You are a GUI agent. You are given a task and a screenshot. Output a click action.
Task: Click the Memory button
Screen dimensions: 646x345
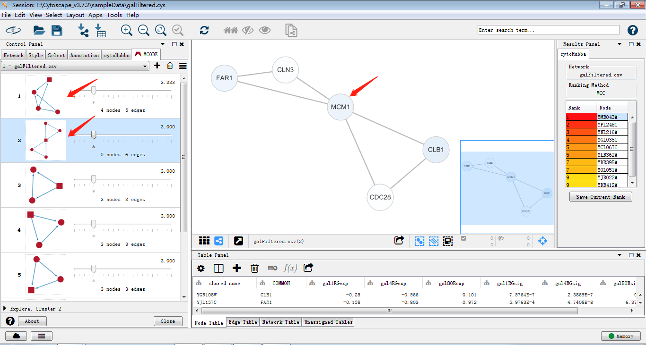pyautogui.click(x=620, y=336)
